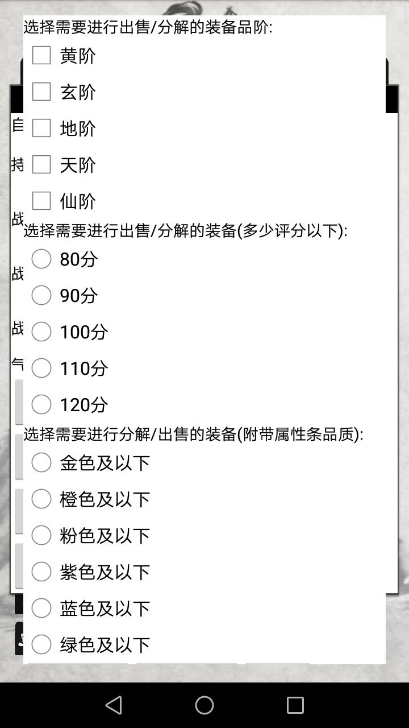Tap the 仙阶 label text
Image resolution: width=409 pixels, height=728 pixels.
[78, 201]
